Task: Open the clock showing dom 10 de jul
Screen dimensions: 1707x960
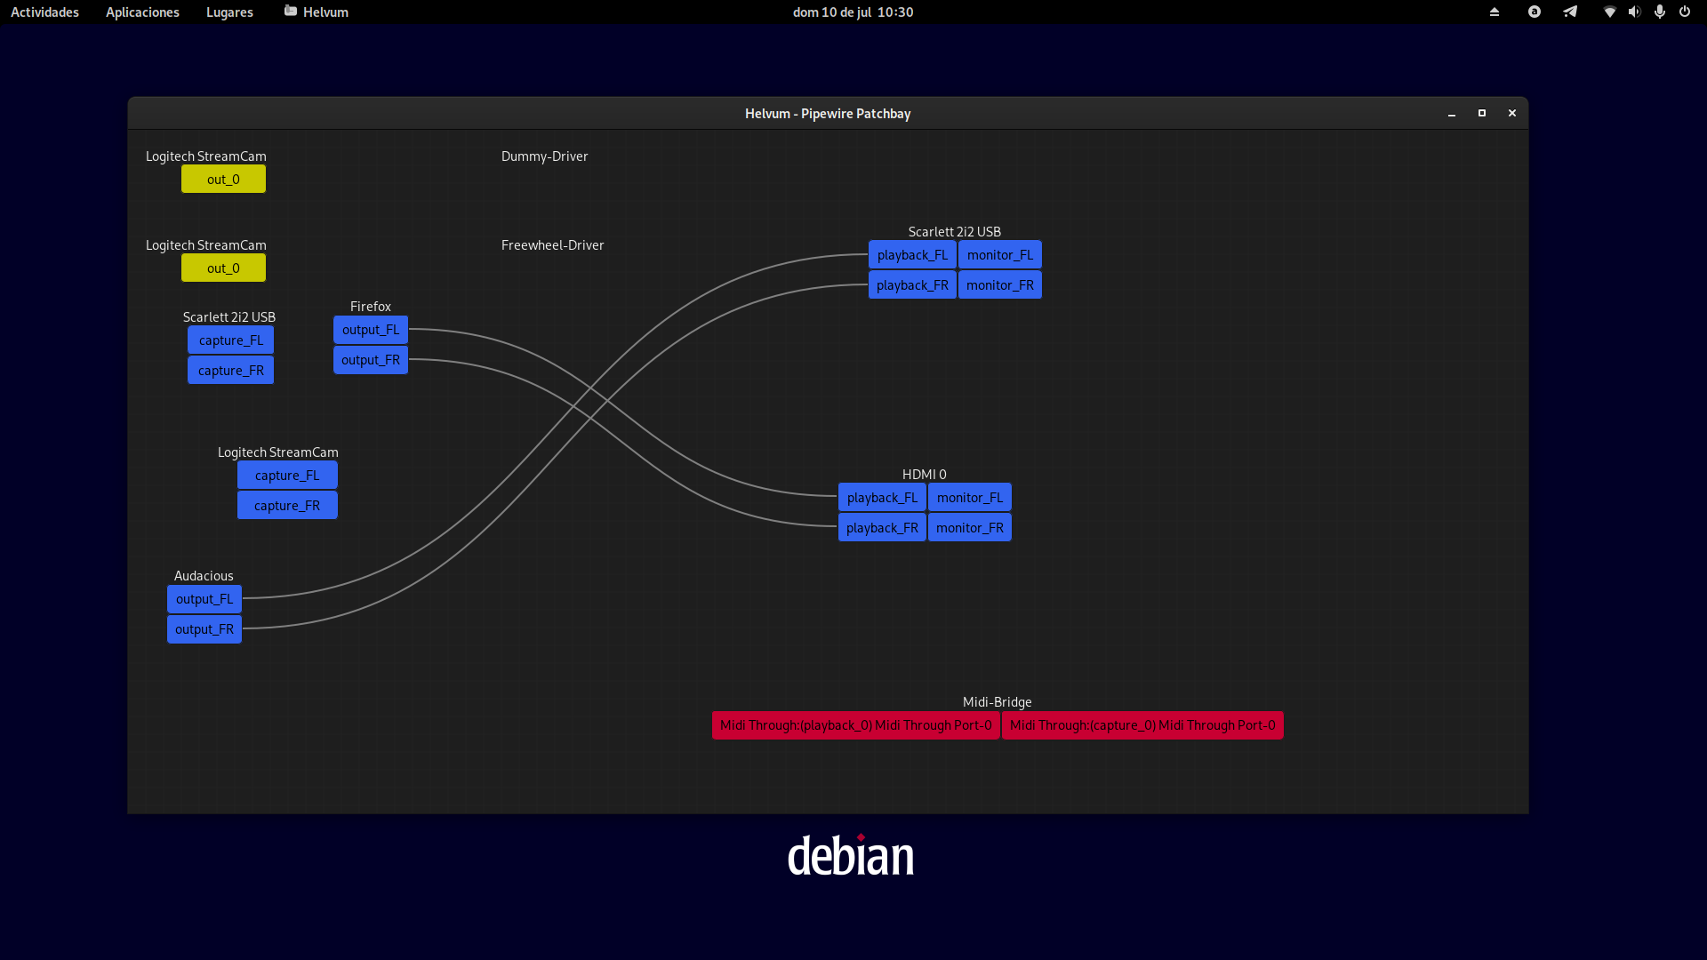Action: pos(853,12)
